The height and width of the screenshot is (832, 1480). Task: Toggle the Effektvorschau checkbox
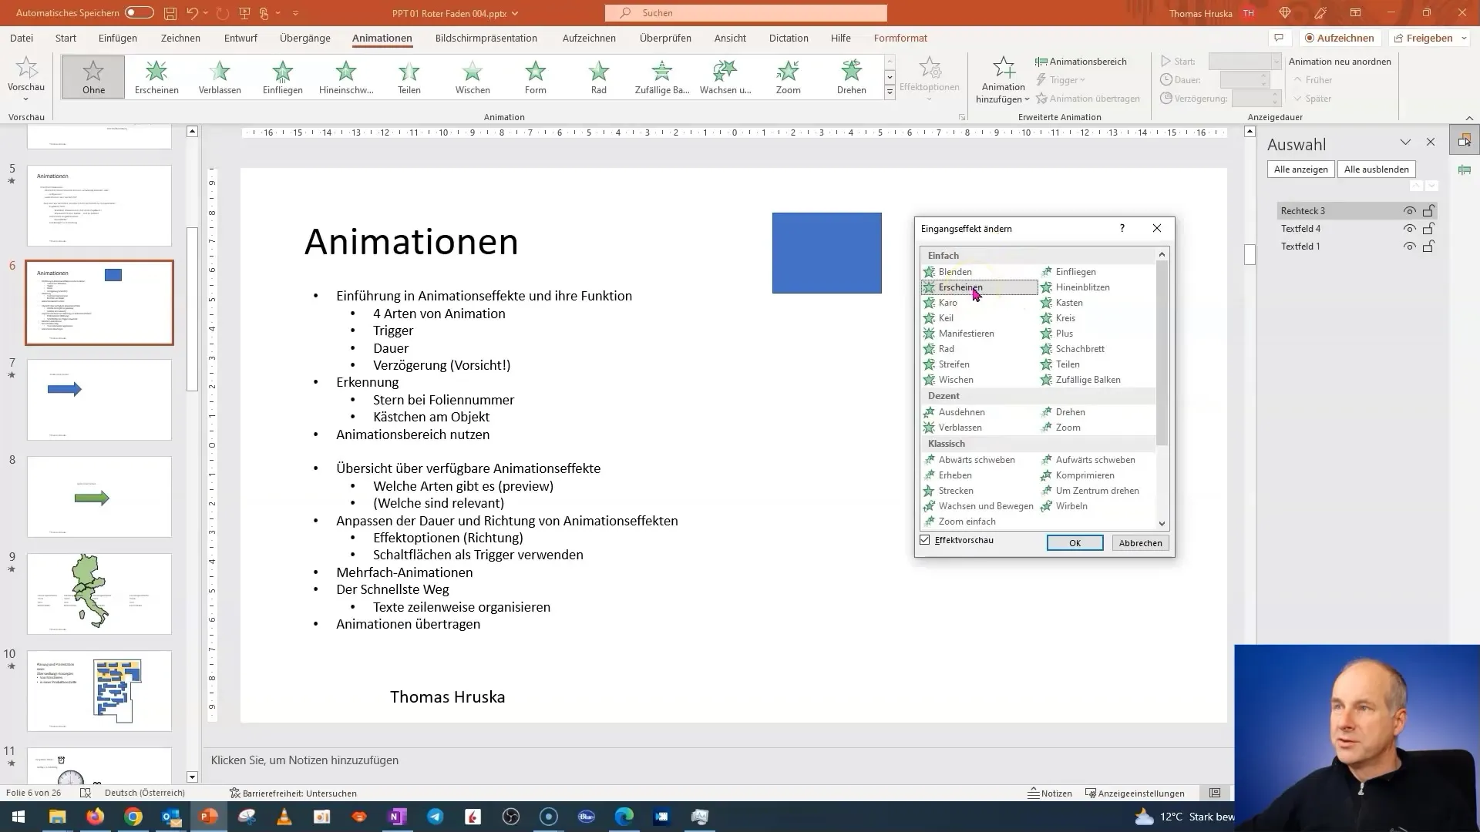[x=925, y=540]
